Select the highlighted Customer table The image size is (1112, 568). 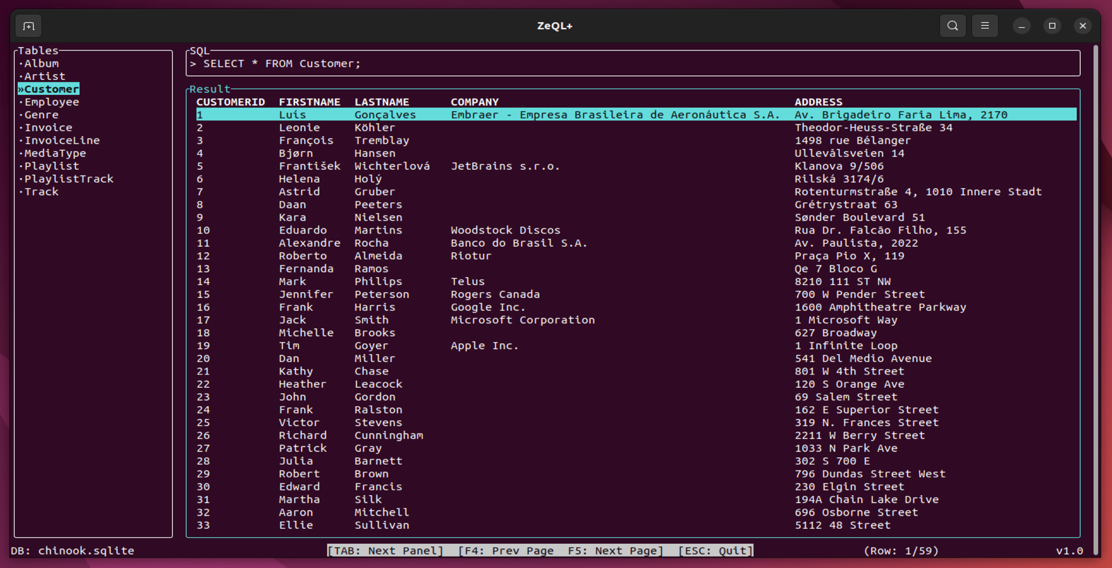[x=49, y=89]
